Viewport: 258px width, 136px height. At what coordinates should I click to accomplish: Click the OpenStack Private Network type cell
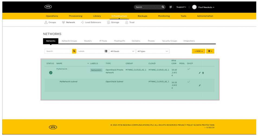tap(114, 71)
